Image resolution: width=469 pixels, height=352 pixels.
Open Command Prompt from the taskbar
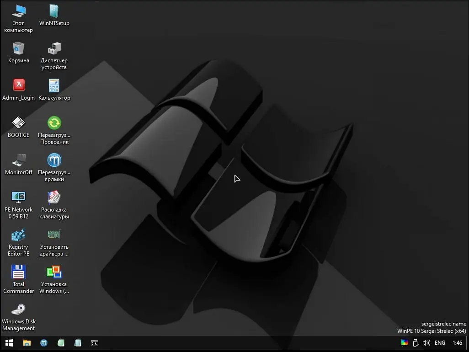coord(95,343)
